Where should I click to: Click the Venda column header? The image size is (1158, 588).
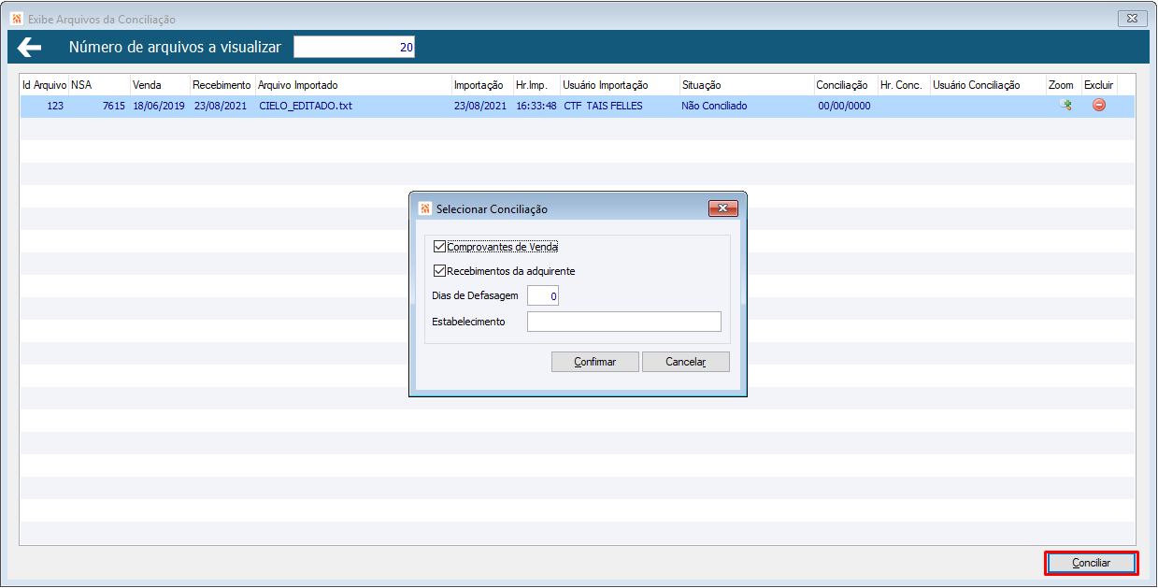coord(160,85)
